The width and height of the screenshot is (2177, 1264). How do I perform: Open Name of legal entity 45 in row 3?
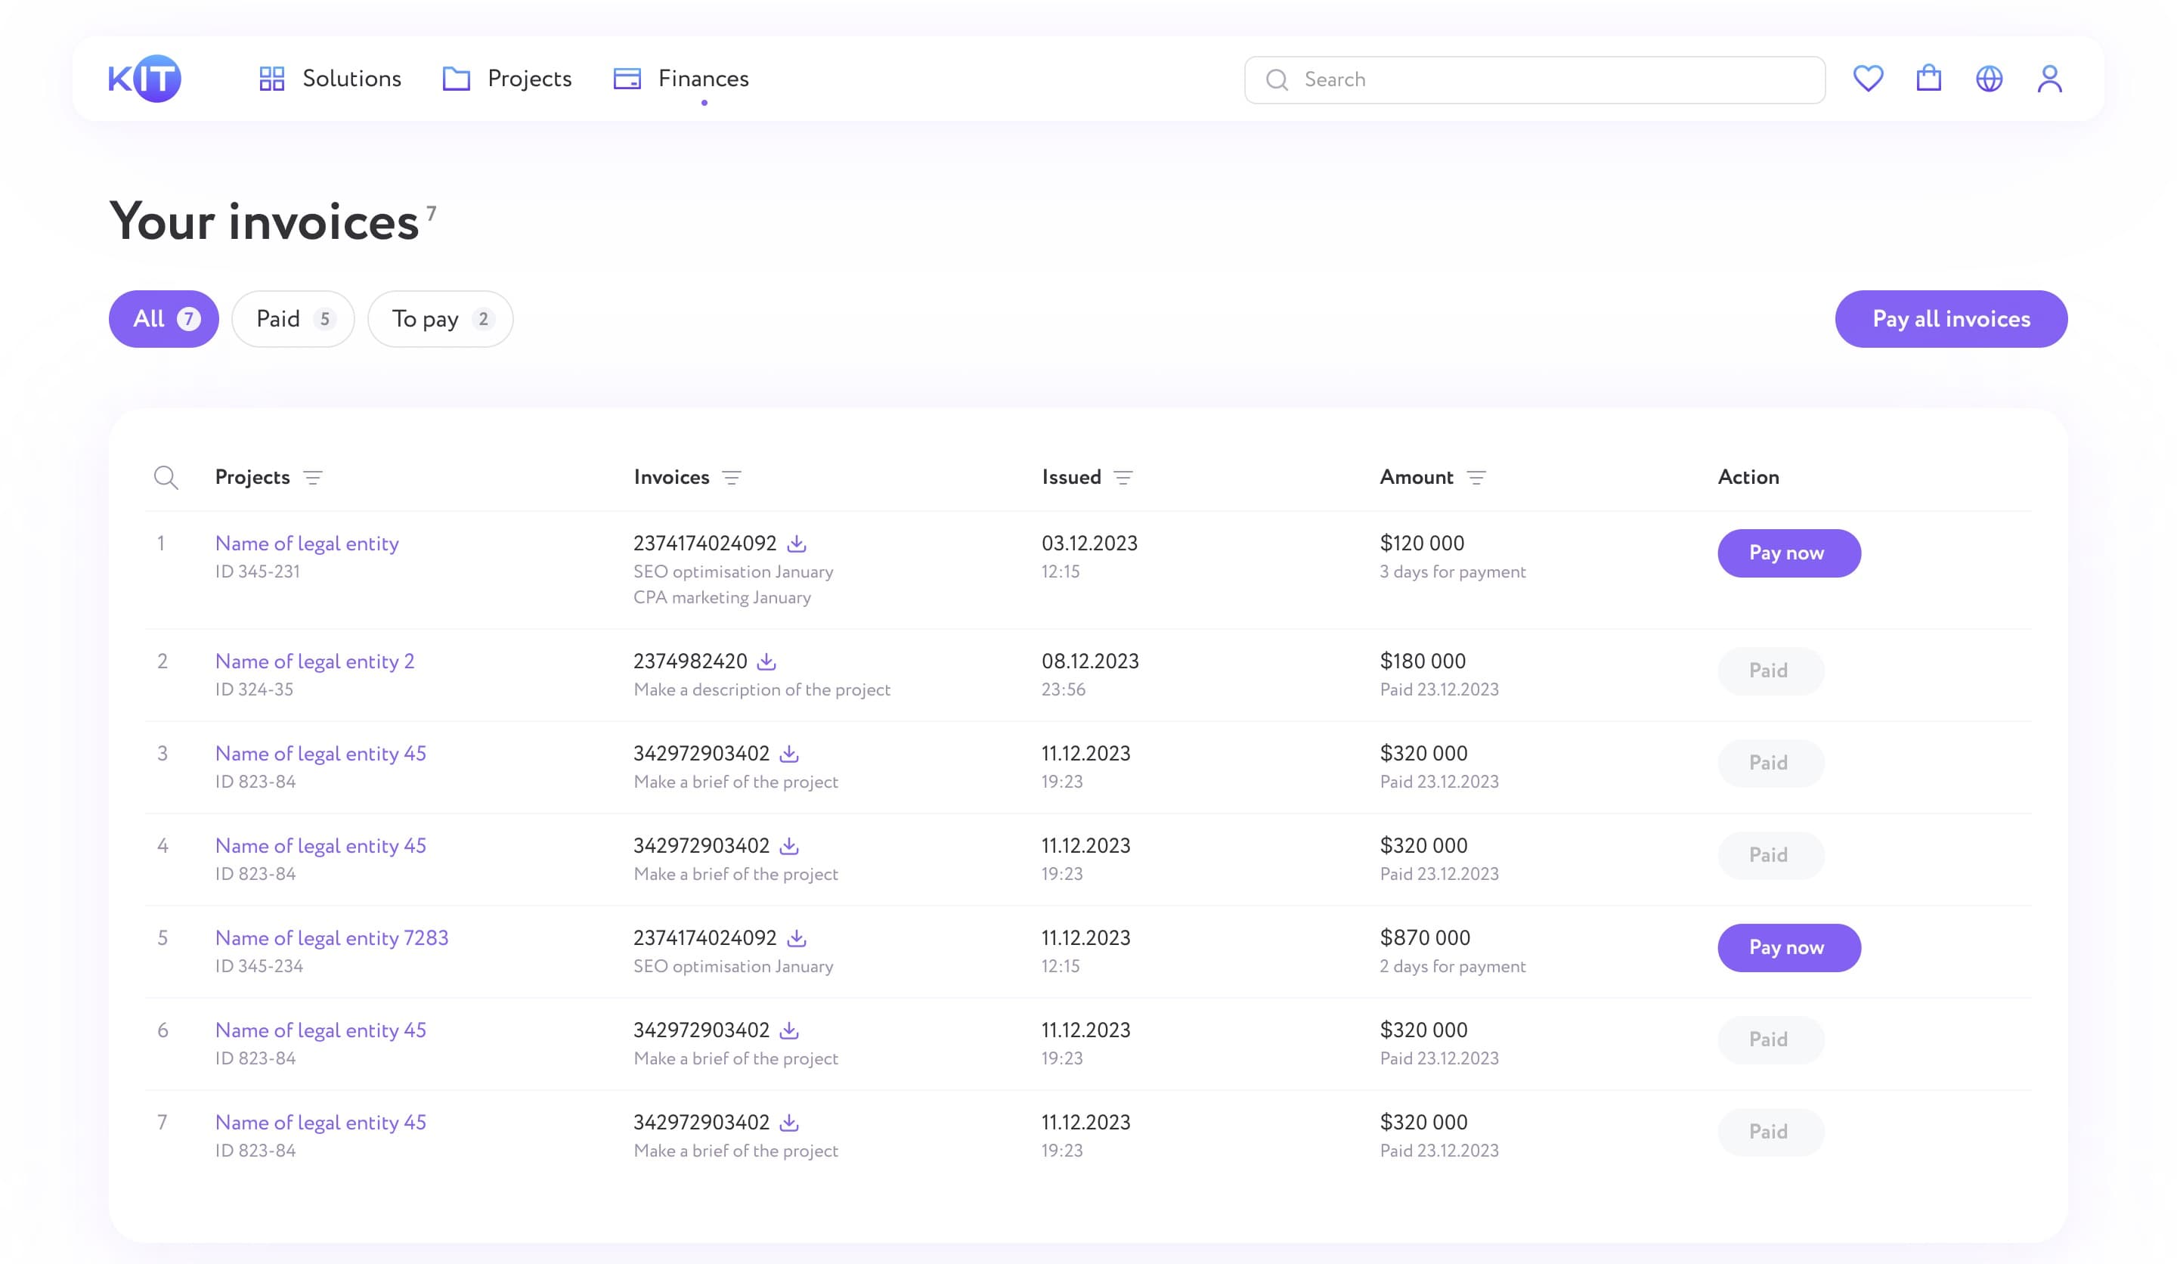[x=321, y=754]
